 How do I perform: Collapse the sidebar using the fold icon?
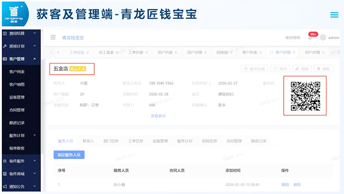[53, 37]
